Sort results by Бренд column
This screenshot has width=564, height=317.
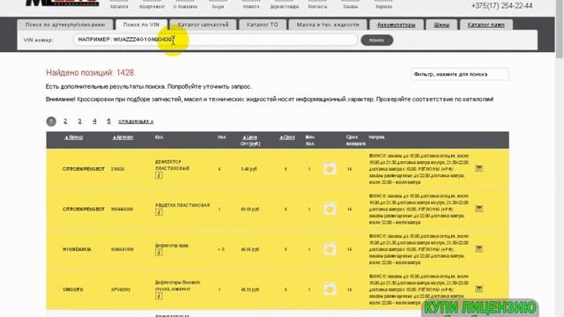click(74, 137)
